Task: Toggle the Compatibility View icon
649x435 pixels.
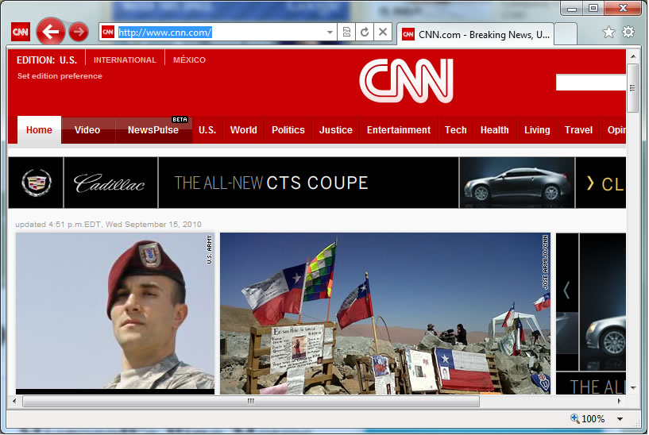Action: click(x=347, y=32)
